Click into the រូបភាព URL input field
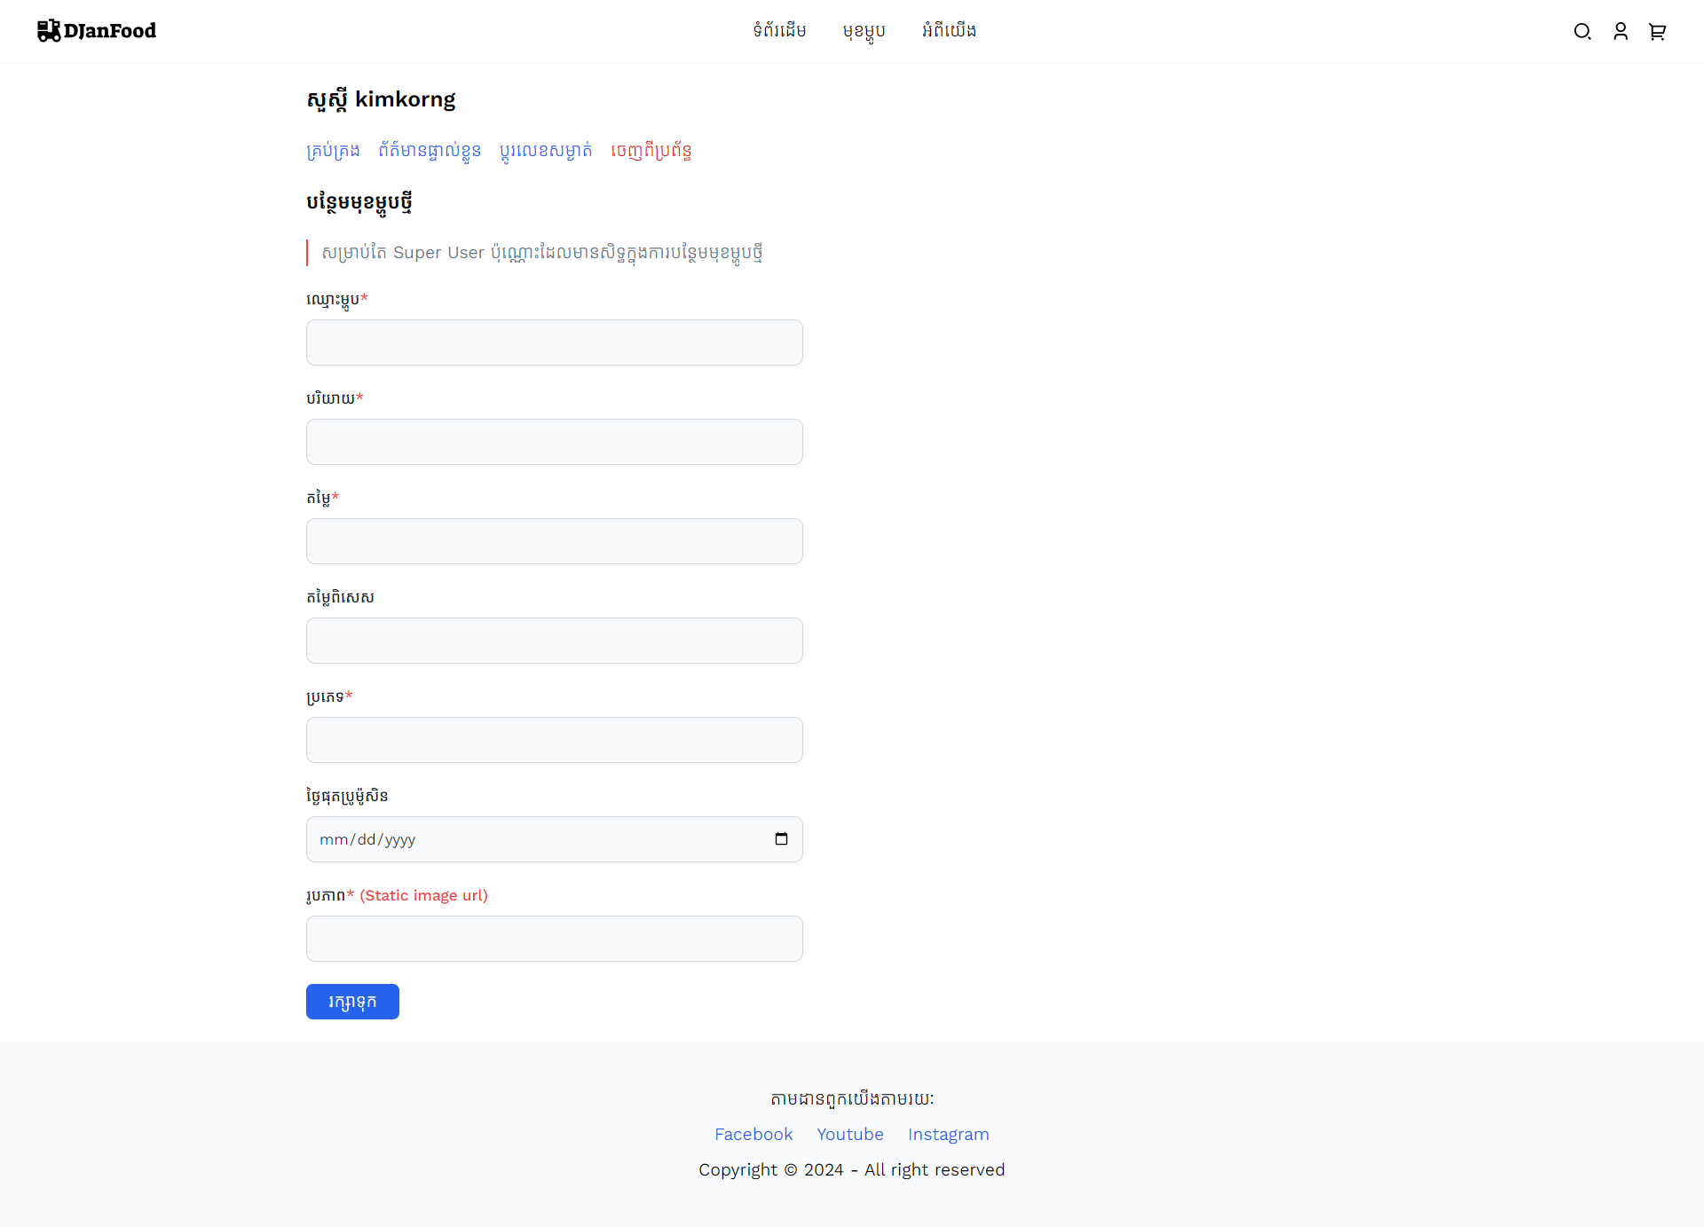 click(555, 938)
